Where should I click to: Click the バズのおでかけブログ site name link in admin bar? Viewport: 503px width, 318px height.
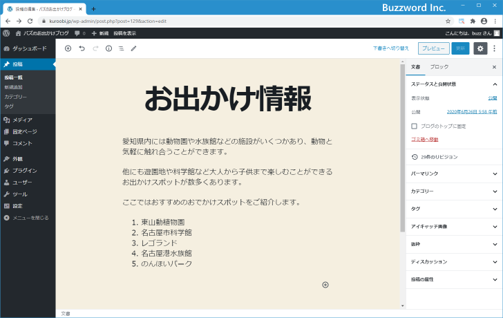[42, 33]
